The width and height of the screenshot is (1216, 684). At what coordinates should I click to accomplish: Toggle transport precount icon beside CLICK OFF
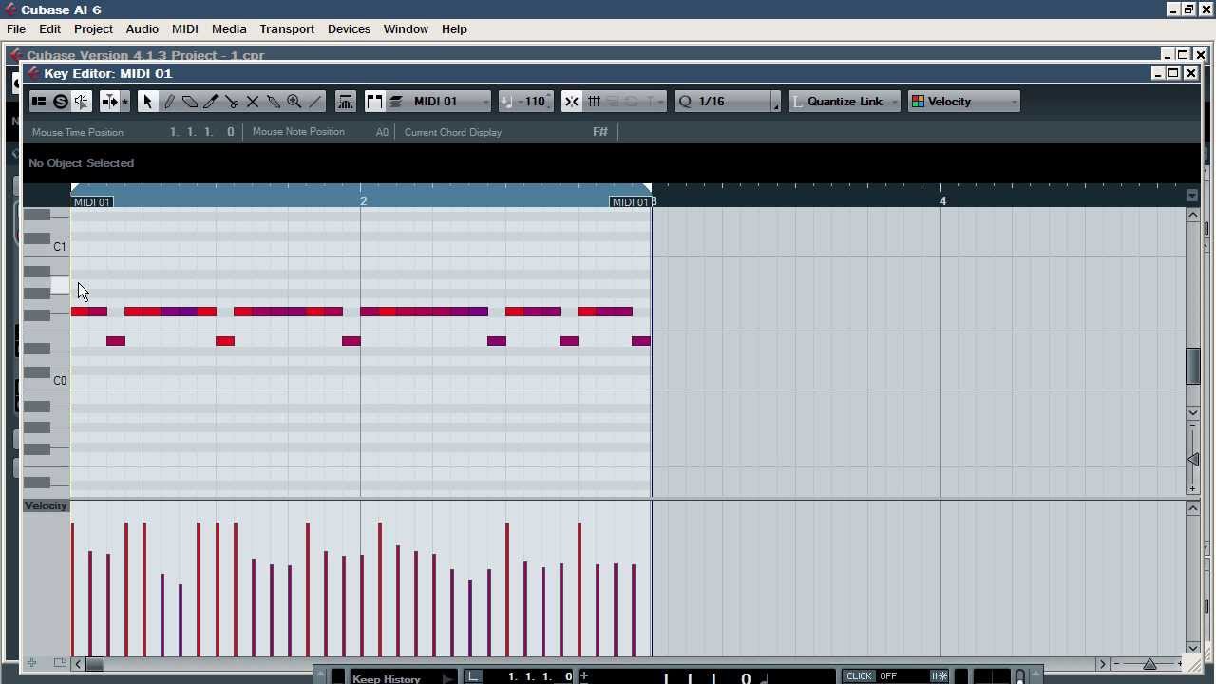pyautogui.click(x=940, y=676)
